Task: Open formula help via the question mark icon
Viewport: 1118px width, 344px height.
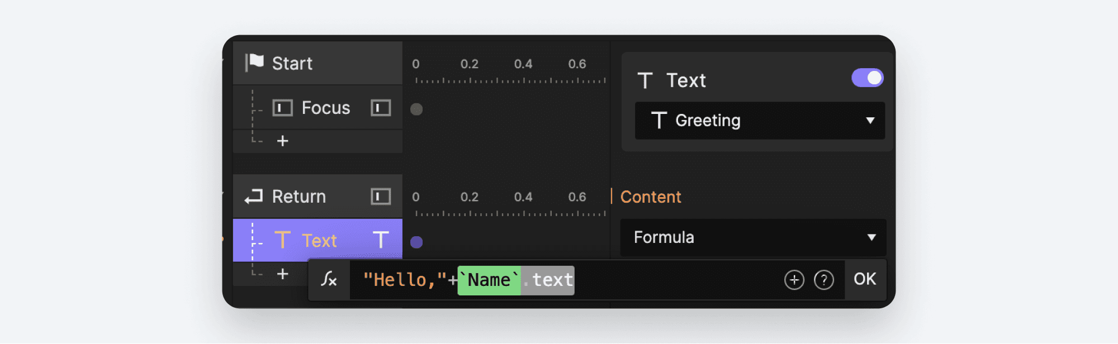Action: (x=823, y=279)
